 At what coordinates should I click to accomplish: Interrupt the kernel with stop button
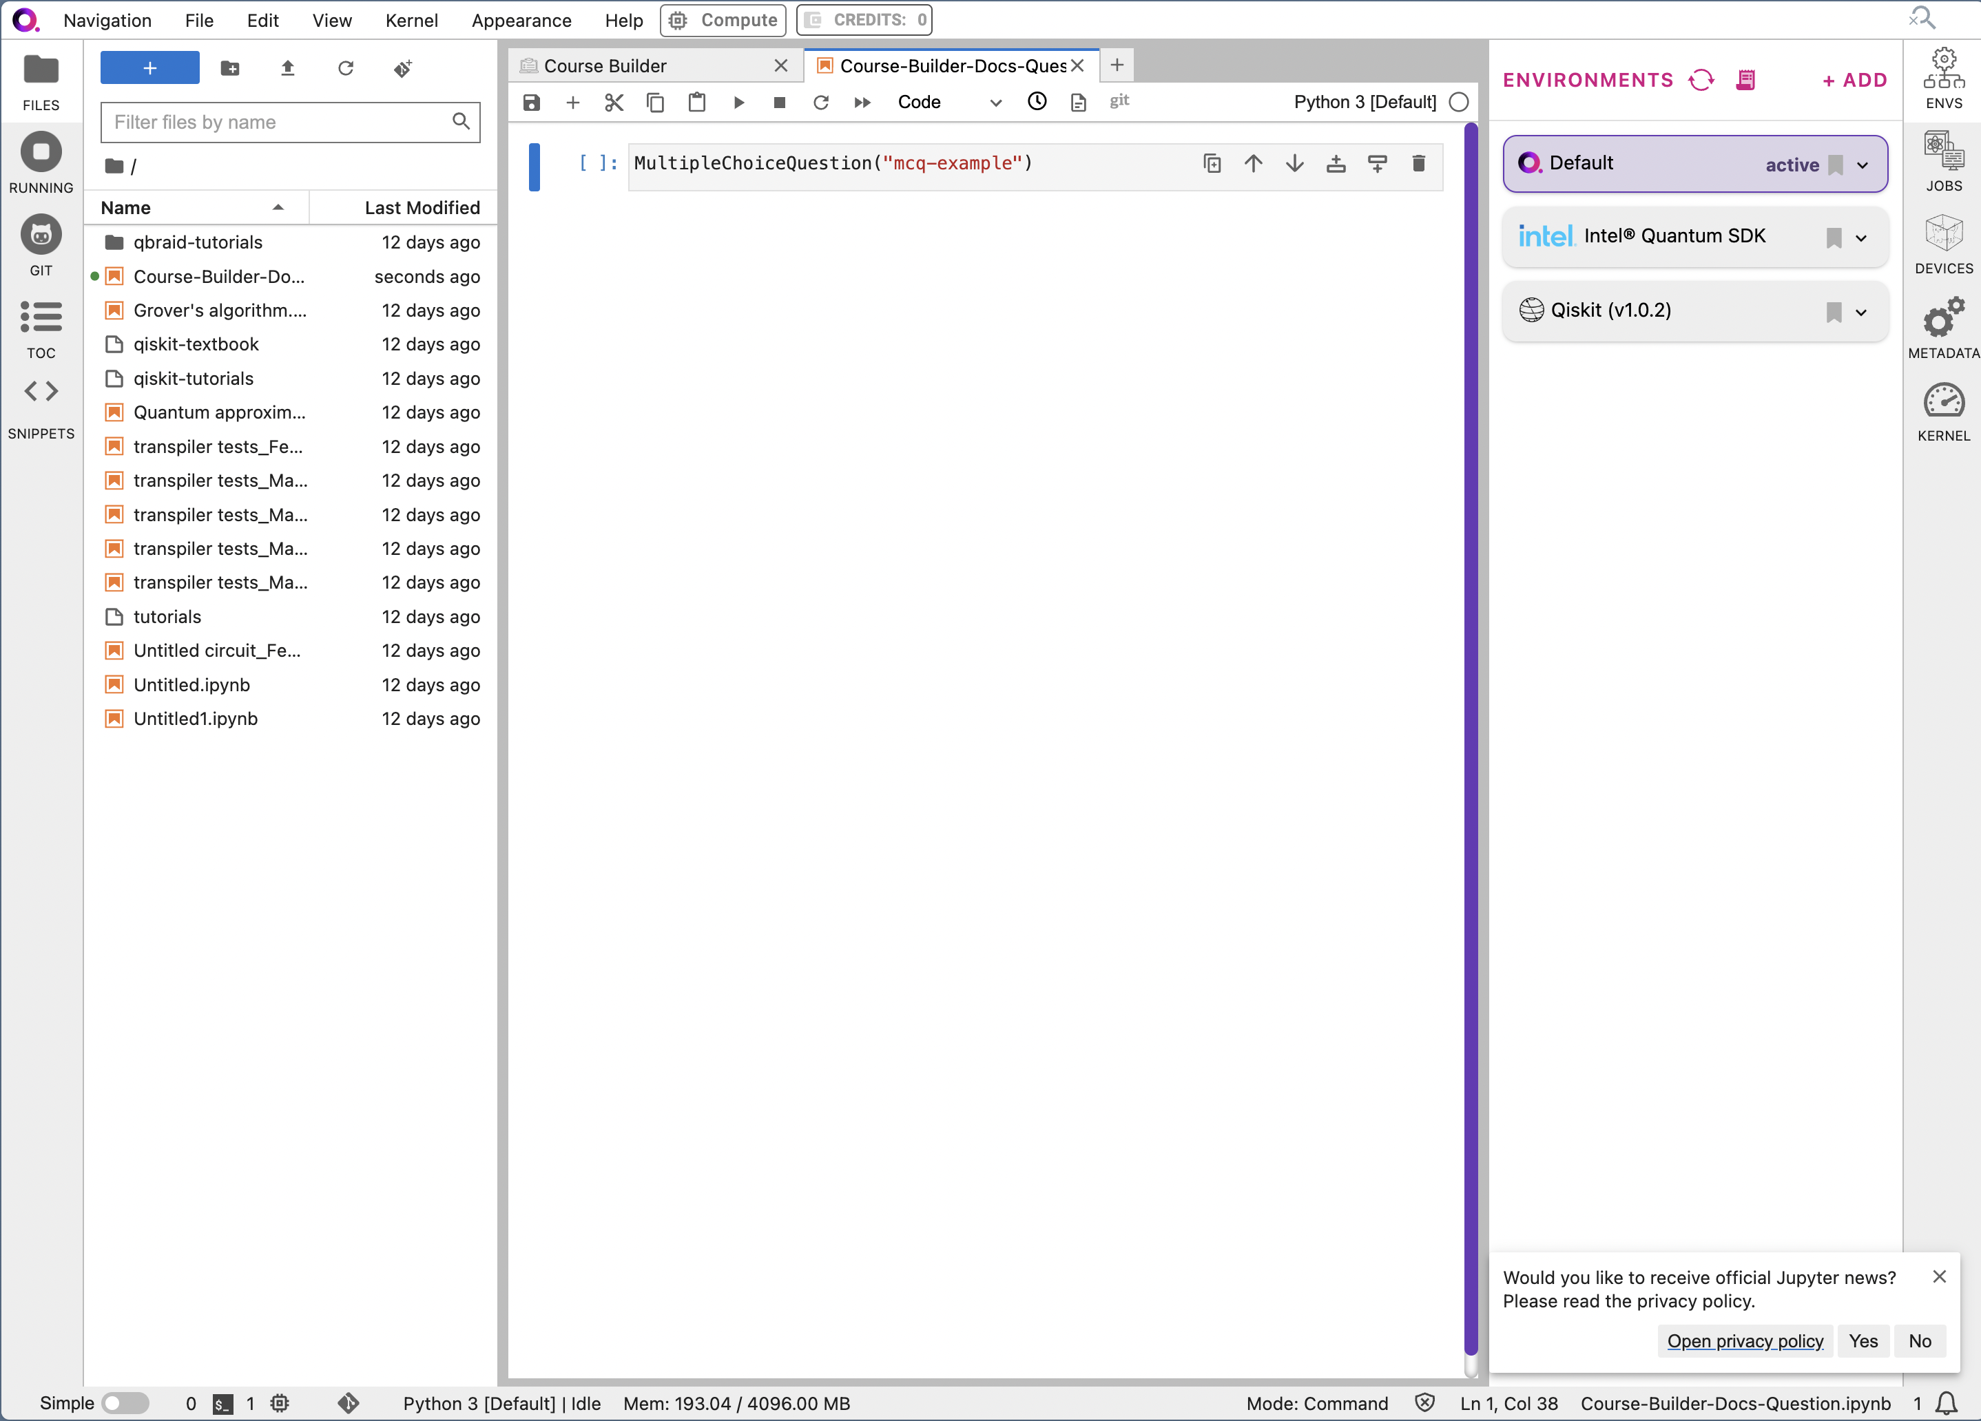[780, 102]
